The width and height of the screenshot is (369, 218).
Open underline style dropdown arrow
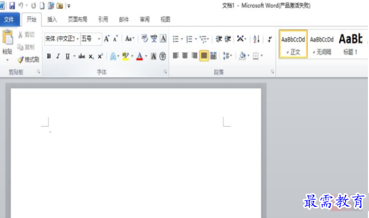point(74,56)
